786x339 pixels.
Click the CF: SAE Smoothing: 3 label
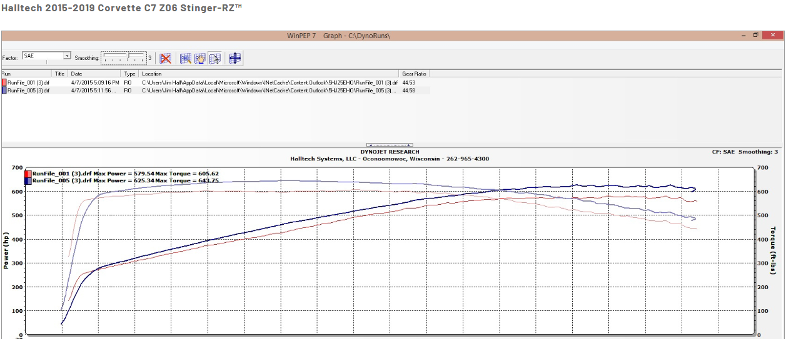coord(744,152)
